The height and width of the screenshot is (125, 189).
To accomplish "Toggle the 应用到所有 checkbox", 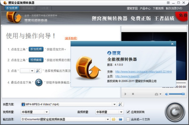I will pos(128,112).
